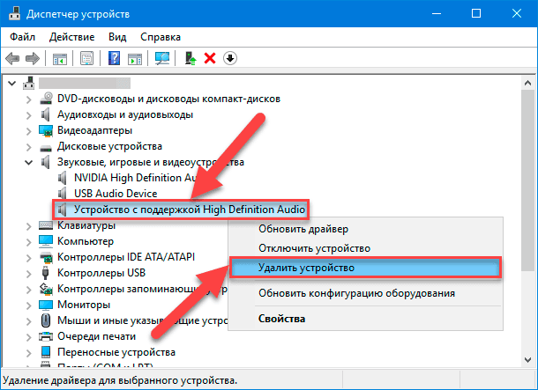The image size is (538, 390).
Task: Scan for hardware changes monitor icon
Action: (162, 58)
